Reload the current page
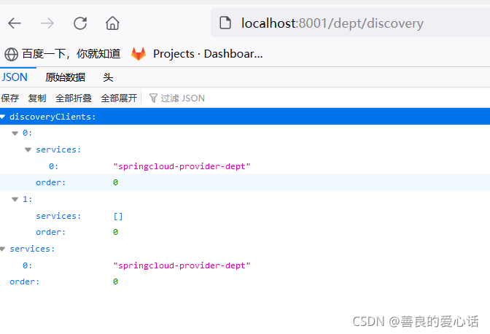This screenshot has height=334, width=490. pyautogui.click(x=80, y=23)
